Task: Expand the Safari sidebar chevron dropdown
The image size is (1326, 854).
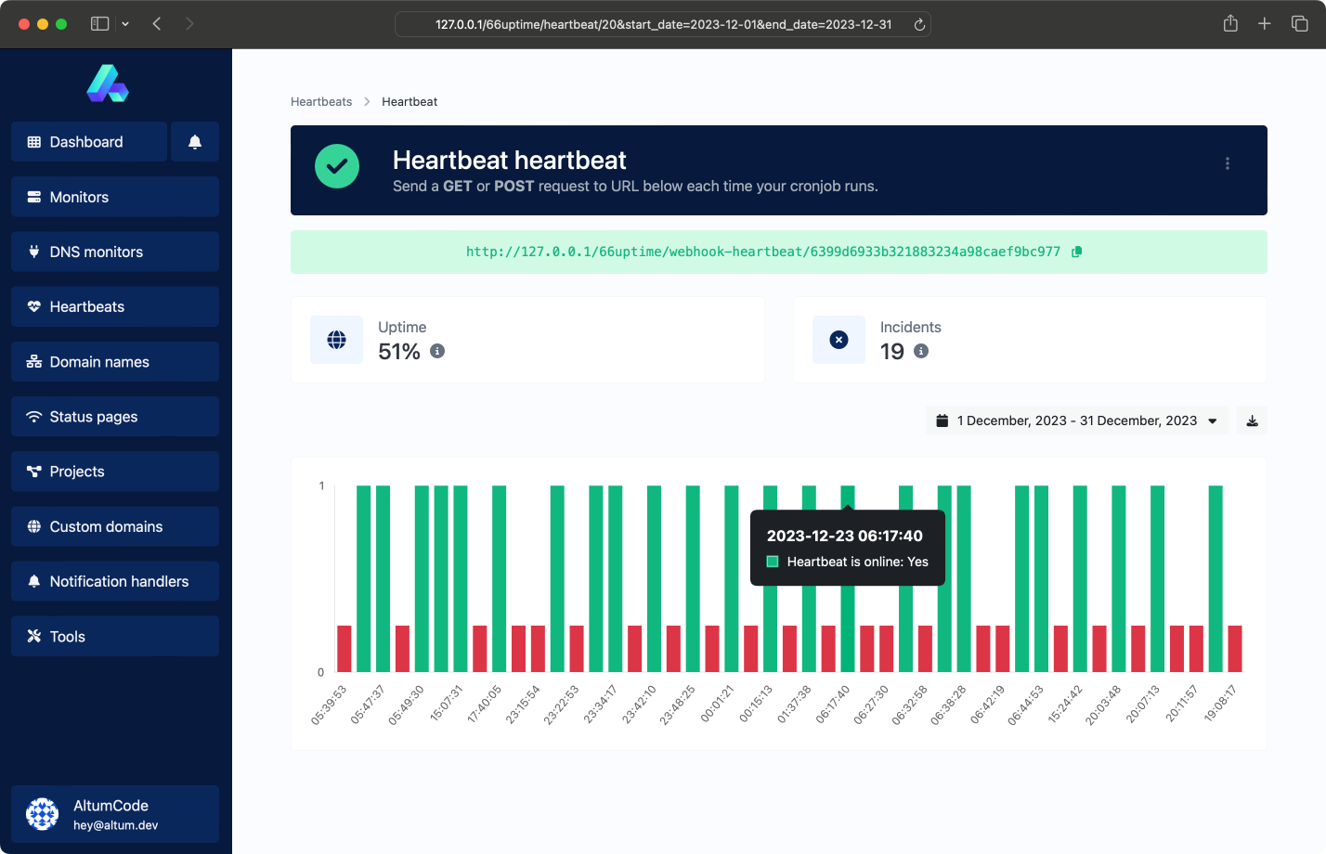Action: [124, 23]
